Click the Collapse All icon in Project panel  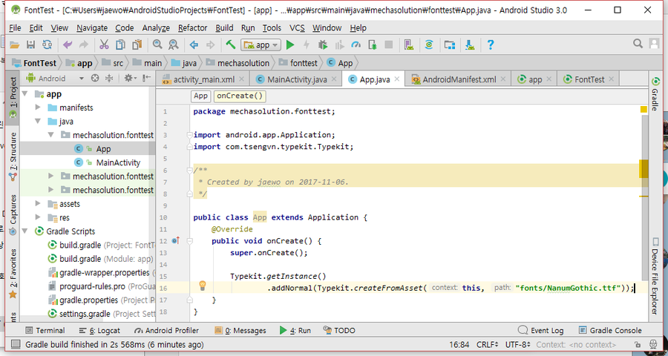[x=109, y=79]
